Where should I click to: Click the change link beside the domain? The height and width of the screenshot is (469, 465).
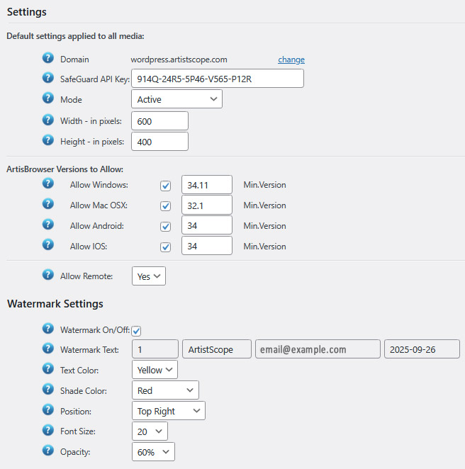point(291,60)
